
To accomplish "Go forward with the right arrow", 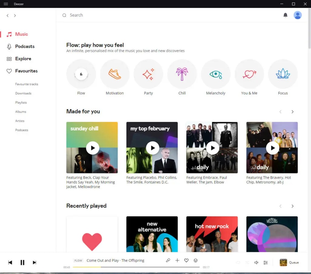I will coord(15,15).
